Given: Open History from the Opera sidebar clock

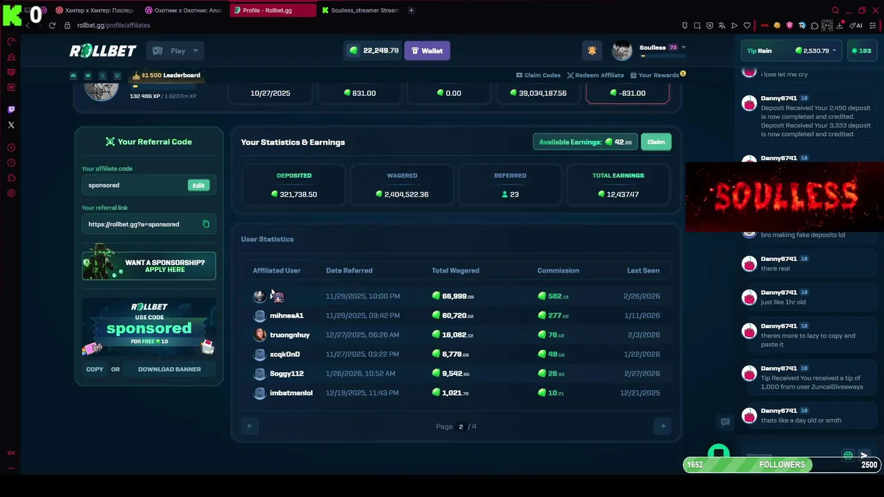Looking at the screenshot, I should click(x=11, y=163).
